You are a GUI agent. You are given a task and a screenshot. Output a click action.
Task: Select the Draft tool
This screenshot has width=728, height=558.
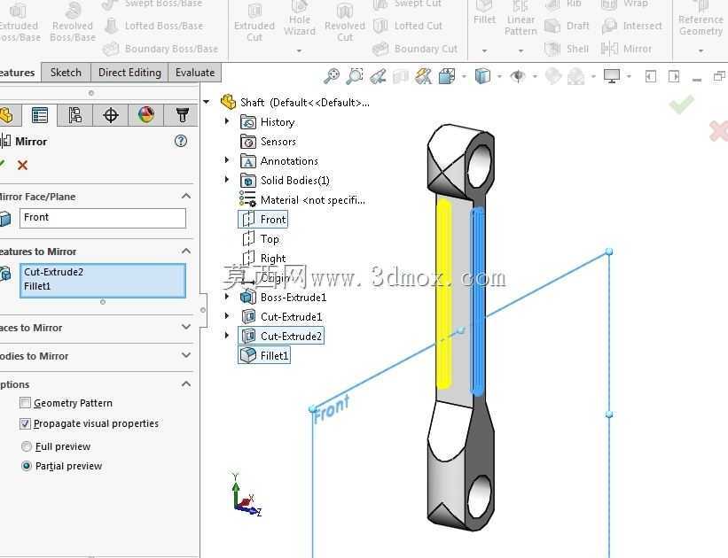(x=567, y=26)
